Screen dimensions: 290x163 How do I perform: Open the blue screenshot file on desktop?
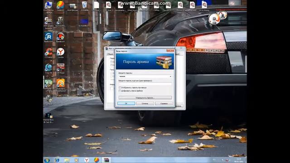coord(84,23)
